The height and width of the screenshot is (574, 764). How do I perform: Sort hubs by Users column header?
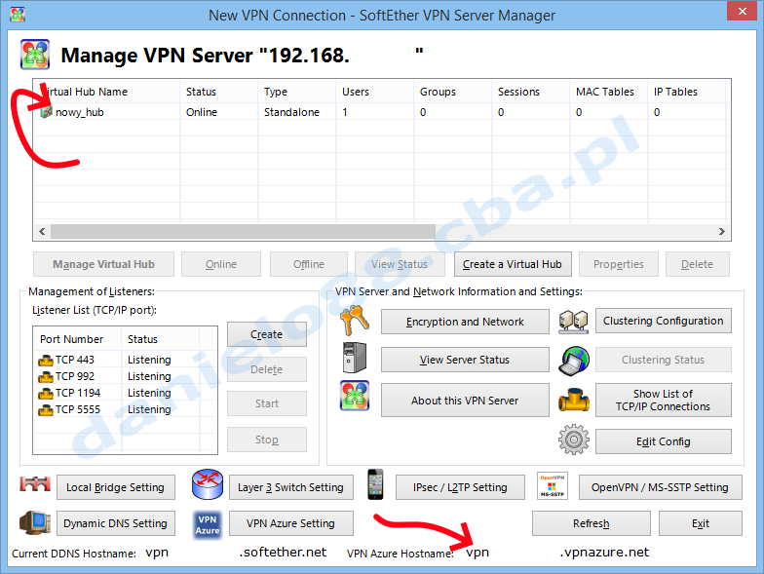pos(375,92)
